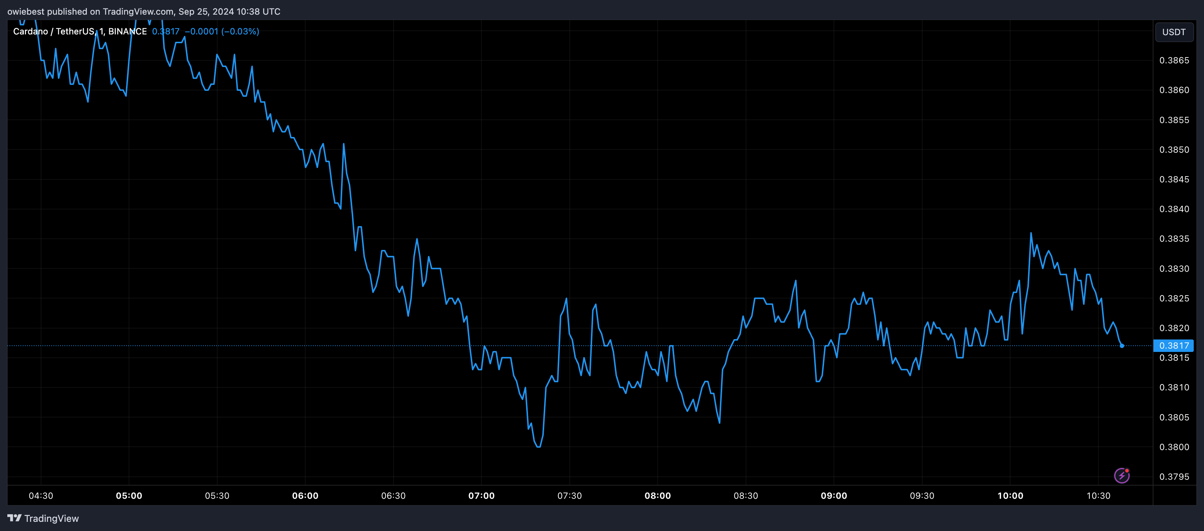The image size is (1204, 531).
Task: Click the 08:00 time axis label
Action: (x=658, y=495)
